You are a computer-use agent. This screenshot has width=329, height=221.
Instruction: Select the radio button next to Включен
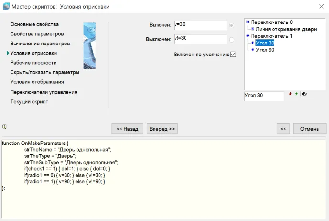232,25
